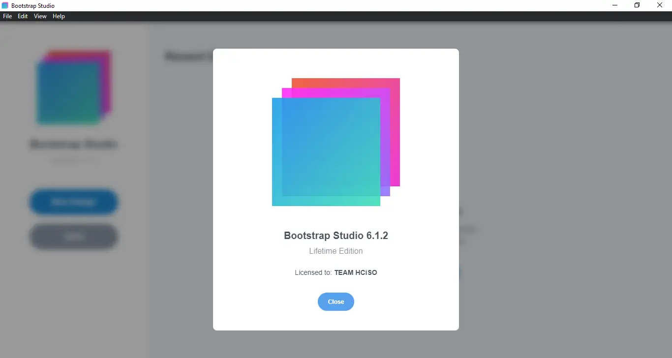Open the Edit menu
The height and width of the screenshot is (358, 672).
click(x=23, y=16)
